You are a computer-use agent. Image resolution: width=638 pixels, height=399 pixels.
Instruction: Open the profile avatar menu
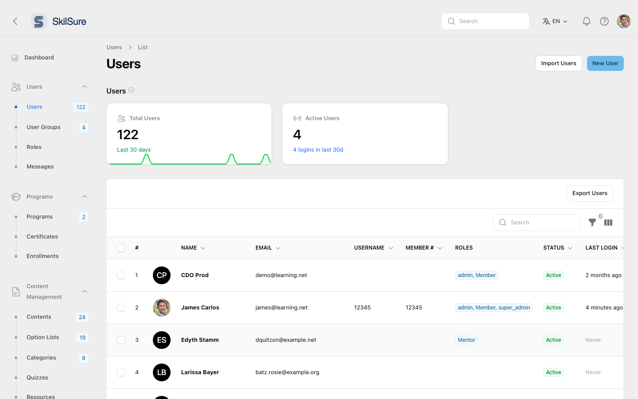point(624,21)
